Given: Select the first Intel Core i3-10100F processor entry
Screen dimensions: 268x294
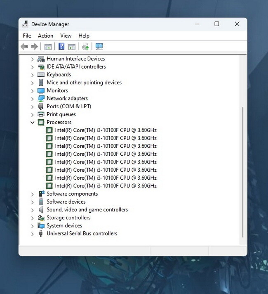Looking at the screenshot, I should [x=106, y=130].
